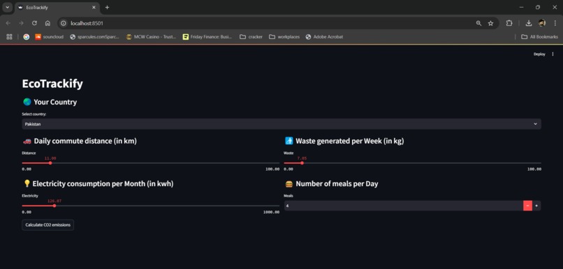Minimize the browser window
This screenshot has height=269, width=563.
pyautogui.click(x=521, y=7)
